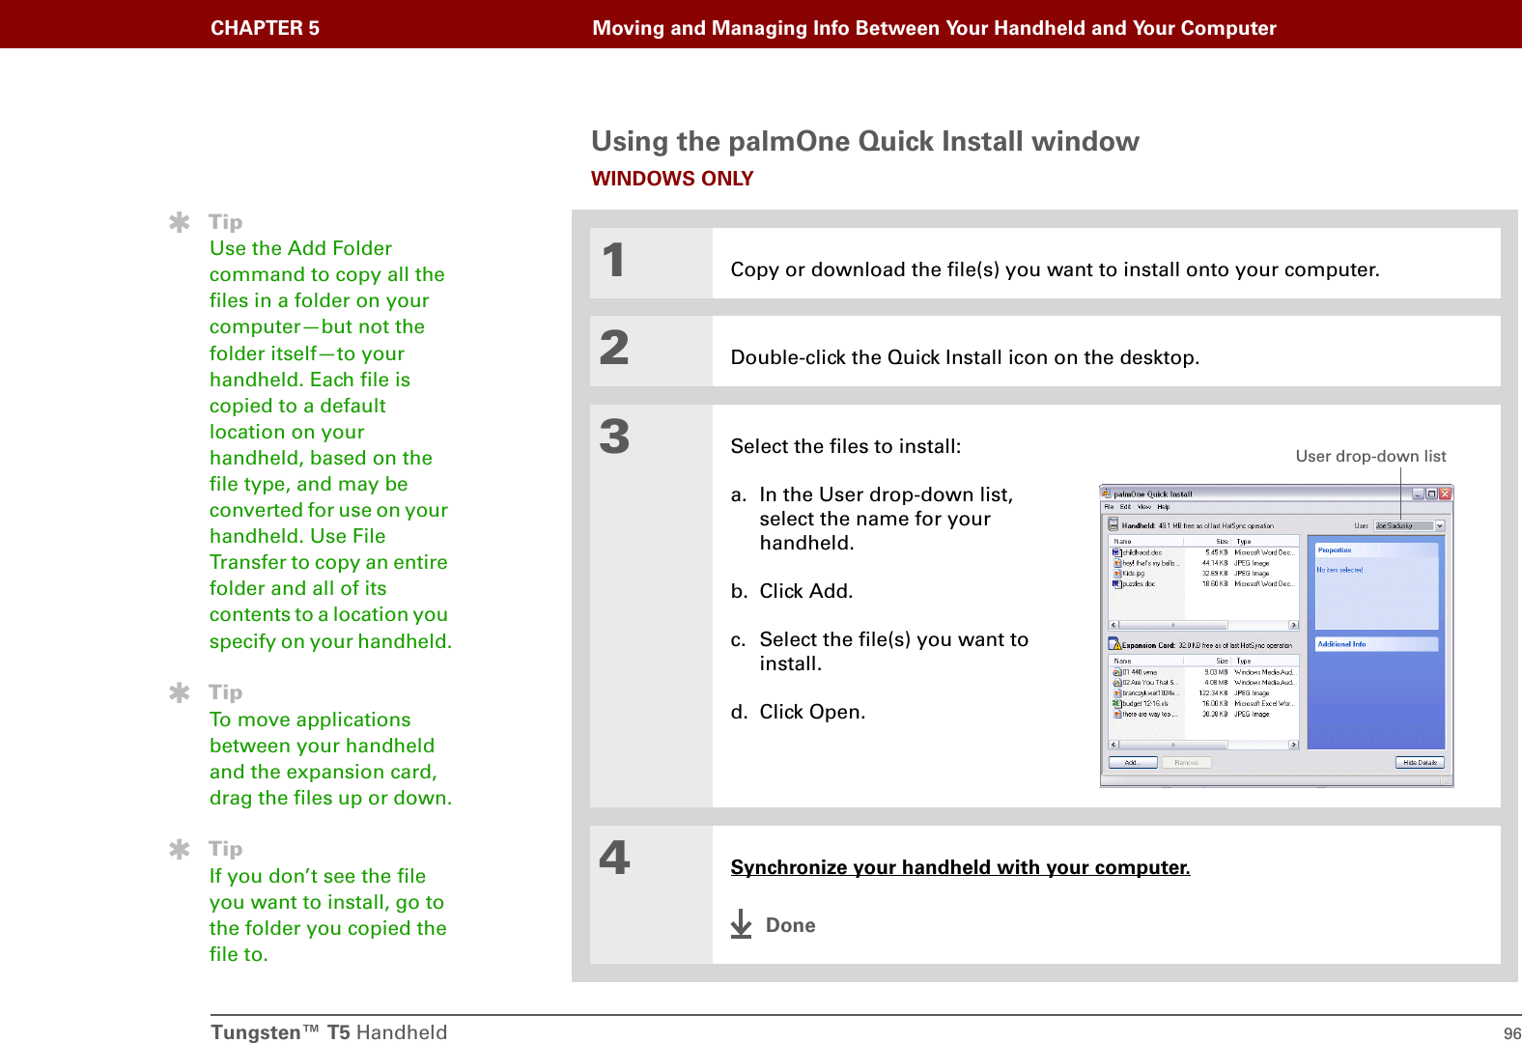Screen dimensions: 1522x1043
Task: Sort Expansion Card list by Type header
Action: pyautogui.click(x=1265, y=661)
